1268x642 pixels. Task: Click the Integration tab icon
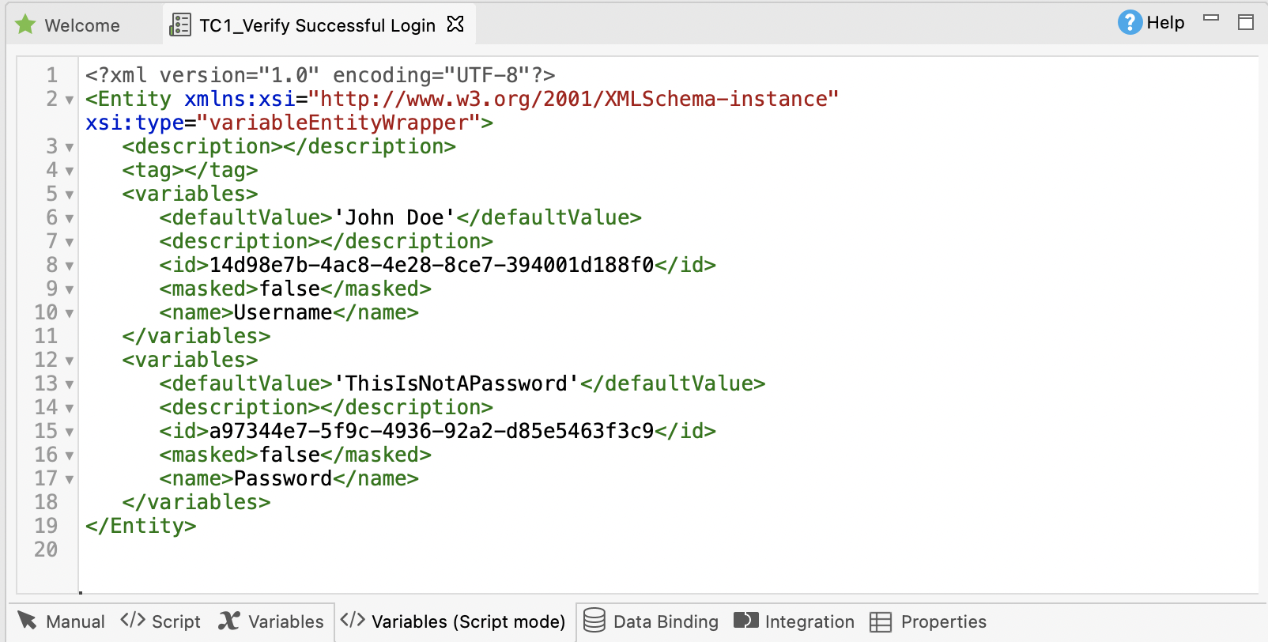click(745, 621)
